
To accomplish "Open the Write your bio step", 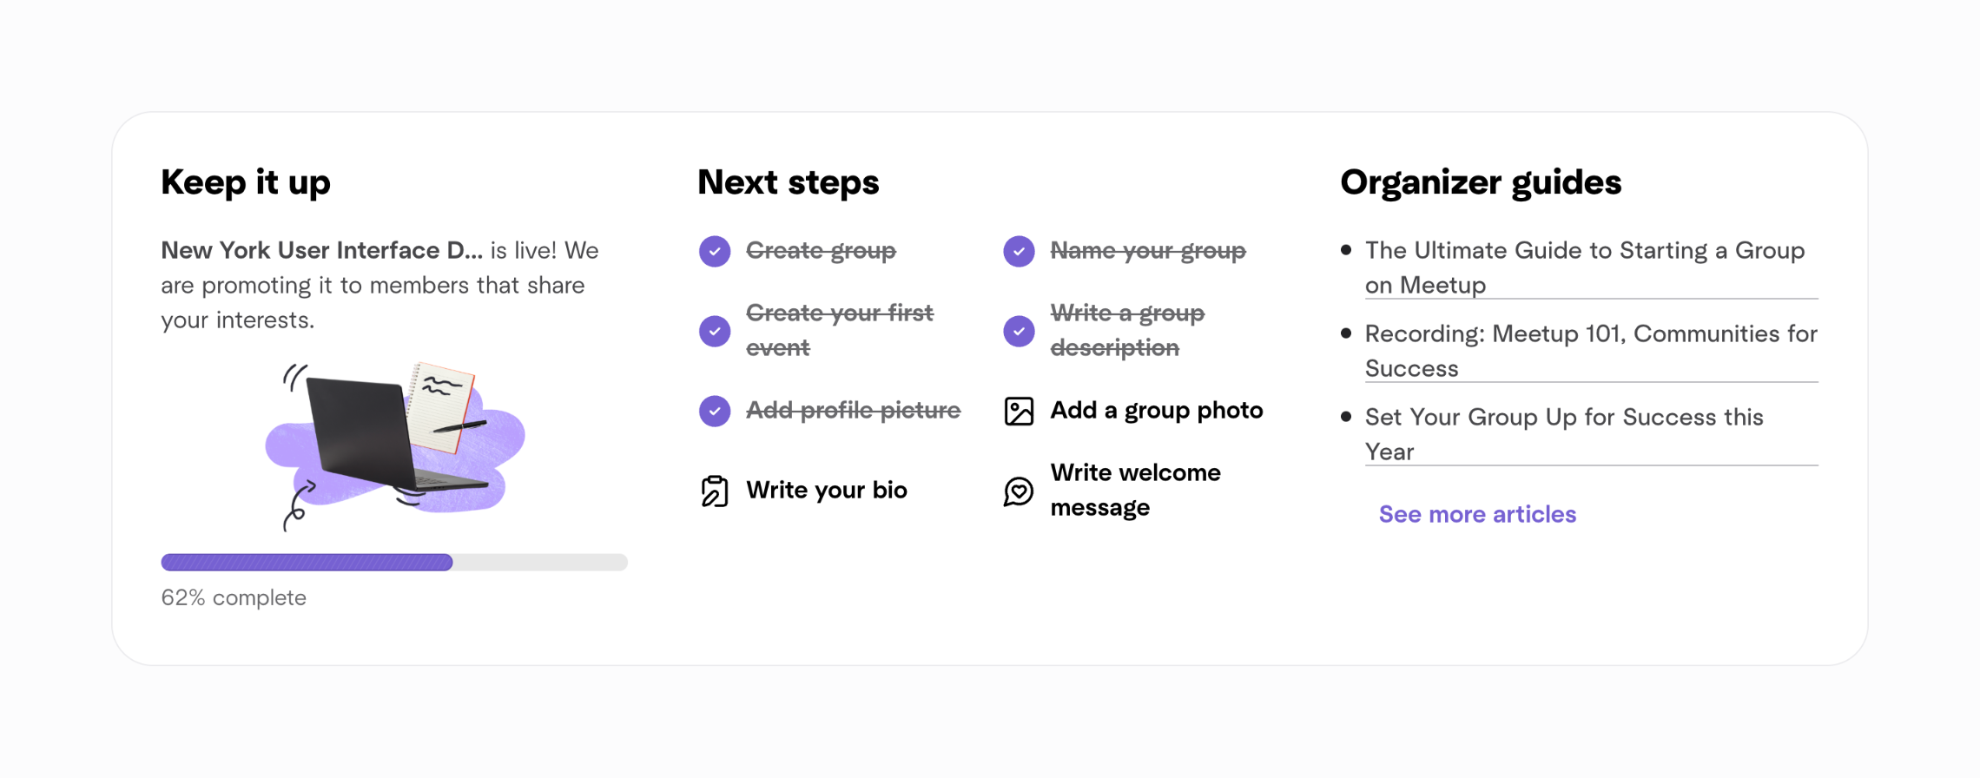I will tap(826, 491).
